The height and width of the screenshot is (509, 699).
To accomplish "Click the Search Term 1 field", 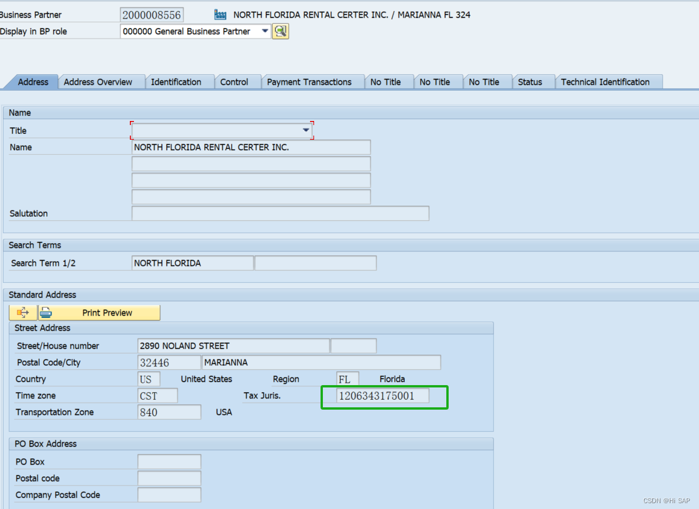I will [x=192, y=263].
